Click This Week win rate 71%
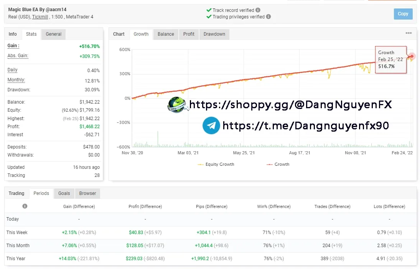 [267, 232]
